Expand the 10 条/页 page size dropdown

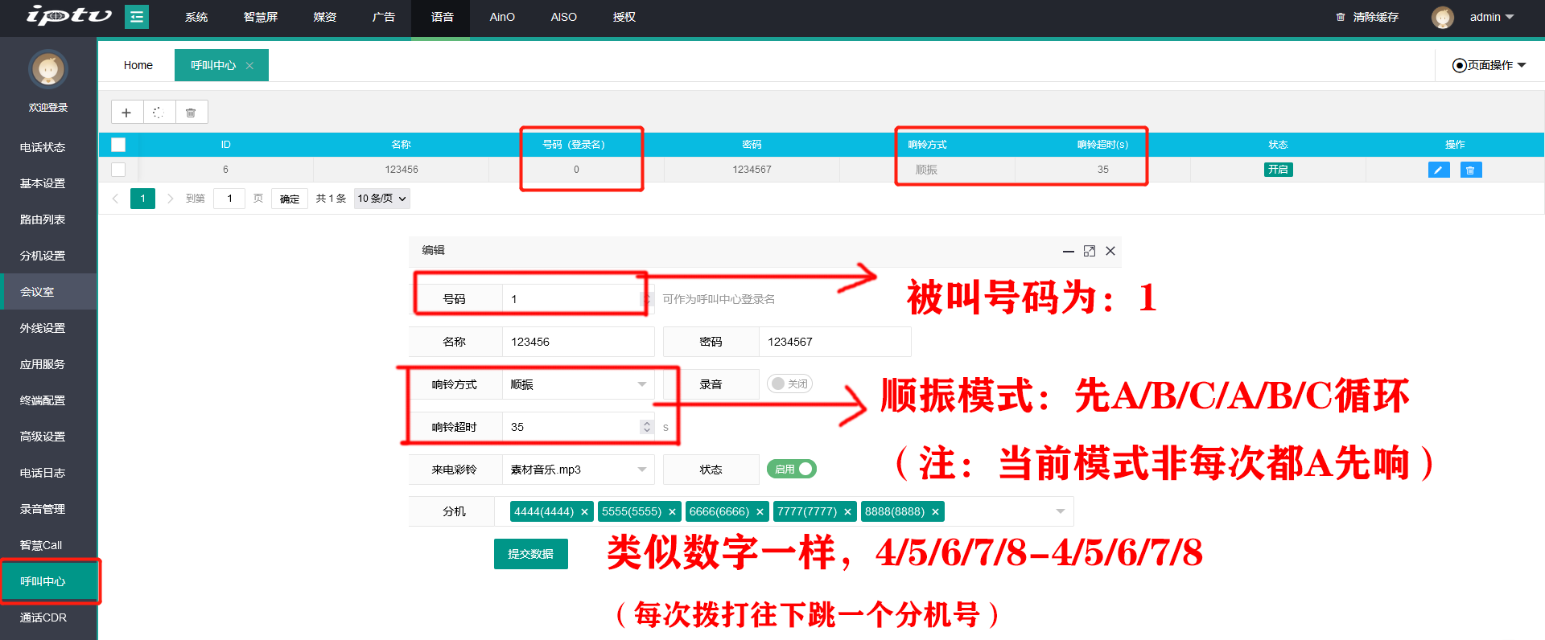[x=382, y=199]
